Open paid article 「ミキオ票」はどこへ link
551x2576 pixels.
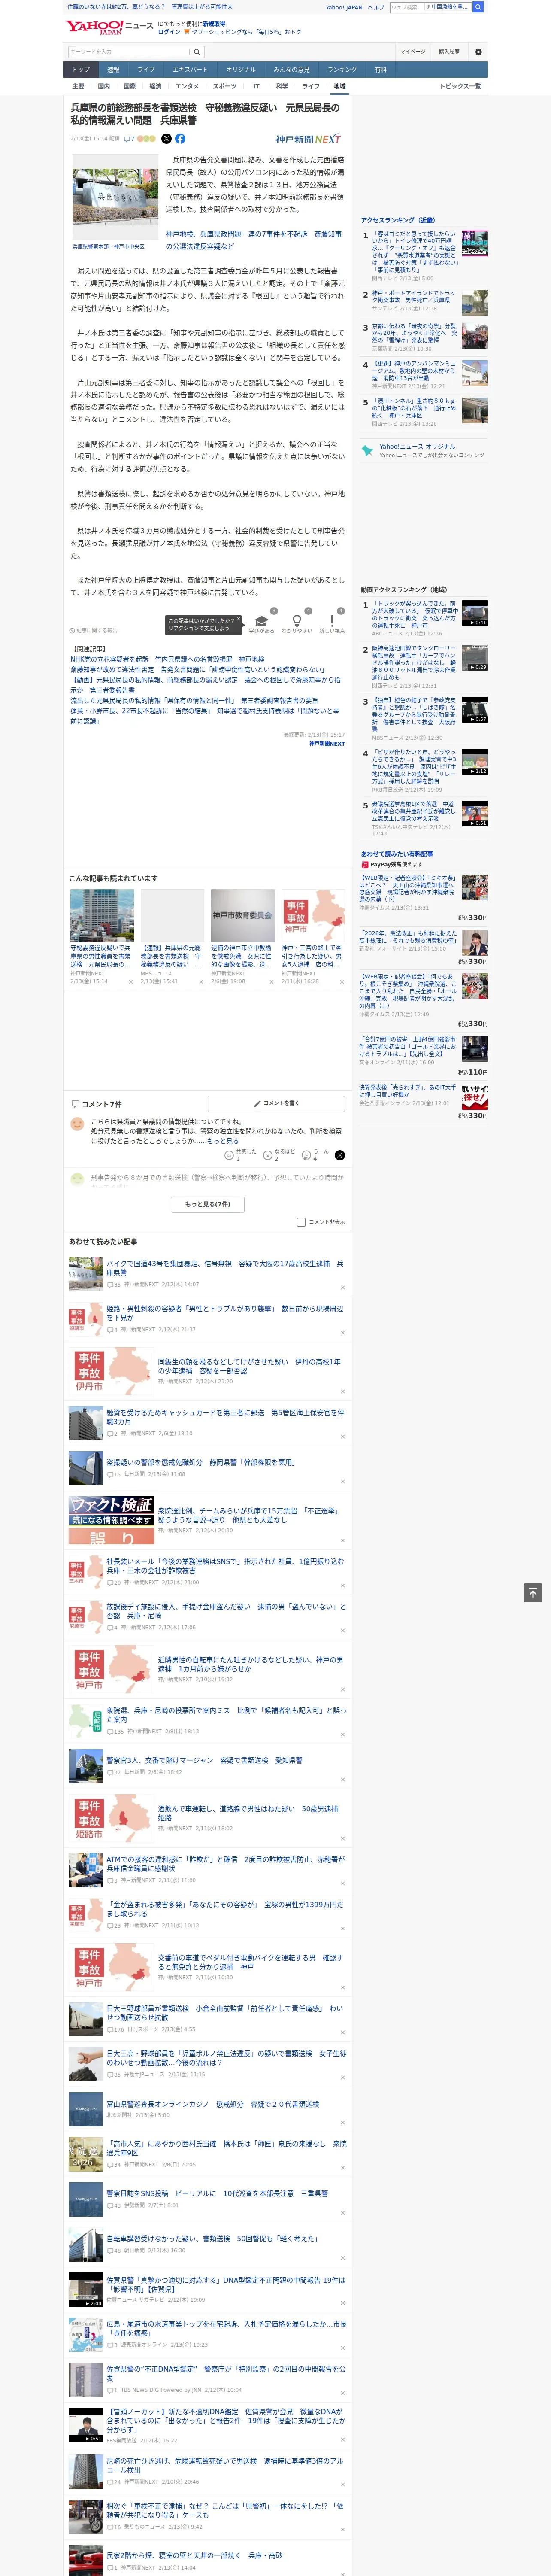point(407,888)
